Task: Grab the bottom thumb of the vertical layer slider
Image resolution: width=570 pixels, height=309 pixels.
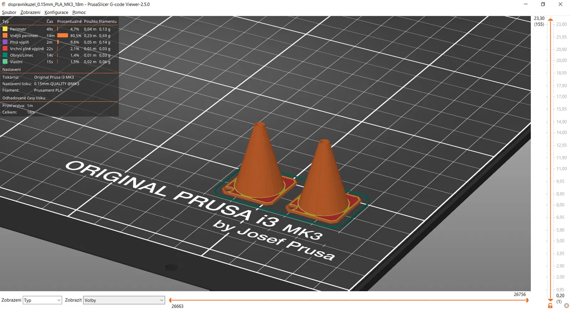Action: click(550, 300)
